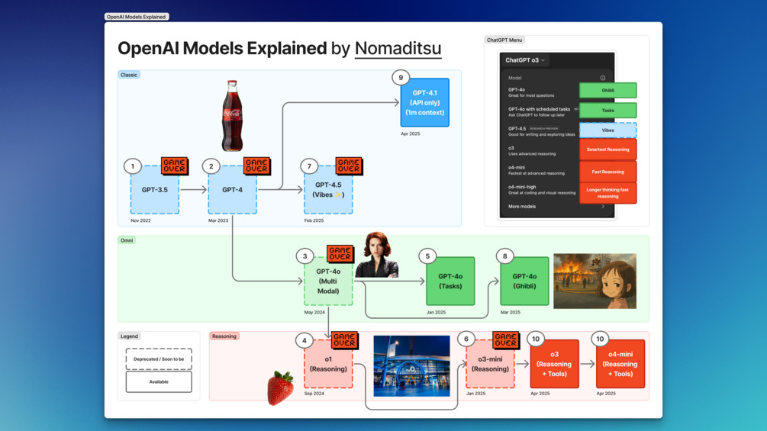
Task: Select the o1 (Reasoning) node
Action: point(328,364)
